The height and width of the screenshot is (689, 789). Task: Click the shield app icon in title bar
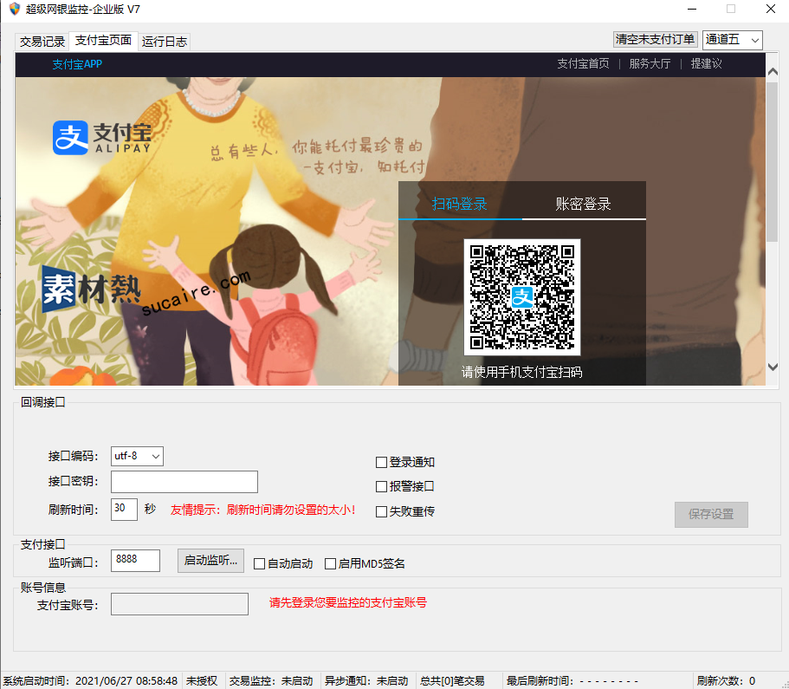tap(15, 9)
